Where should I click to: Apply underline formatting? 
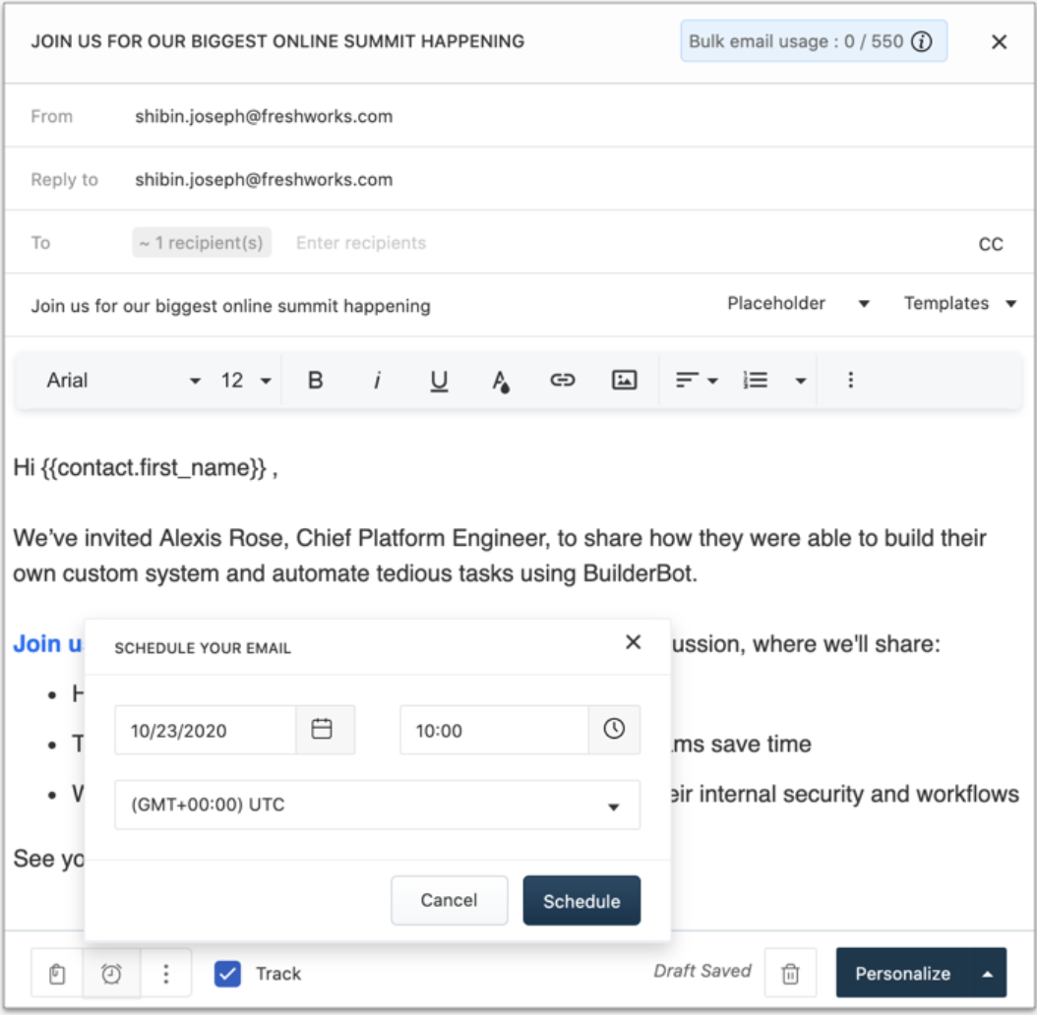tap(439, 381)
